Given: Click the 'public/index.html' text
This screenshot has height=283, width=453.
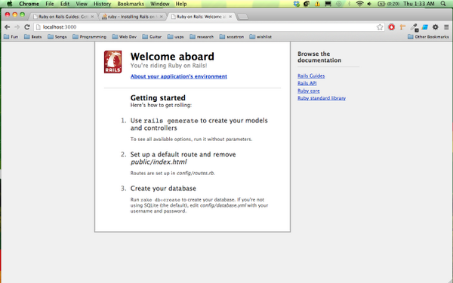Looking at the screenshot, I should pos(159,162).
